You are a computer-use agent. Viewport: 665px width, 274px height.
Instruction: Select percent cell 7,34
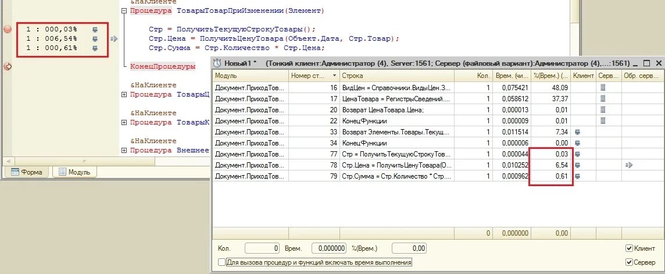[x=550, y=132]
